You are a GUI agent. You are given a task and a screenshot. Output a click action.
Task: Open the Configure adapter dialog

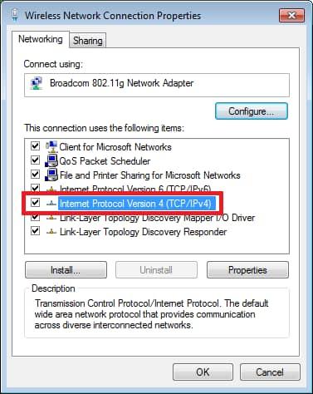tap(252, 111)
